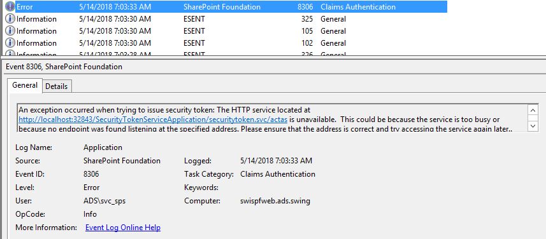Open the General tab
This screenshot has height=239, width=546.
pyautogui.click(x=25, y=85)
